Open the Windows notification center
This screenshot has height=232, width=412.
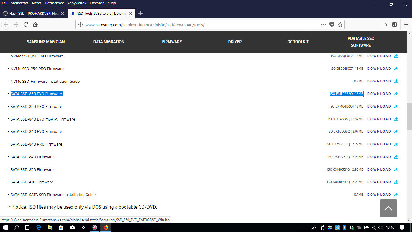tap(402, 227)
